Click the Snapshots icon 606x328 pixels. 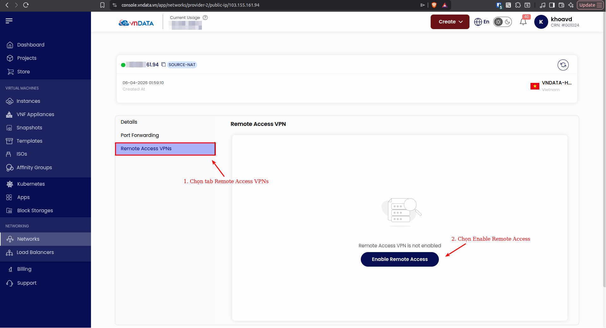tap(9, 128)
